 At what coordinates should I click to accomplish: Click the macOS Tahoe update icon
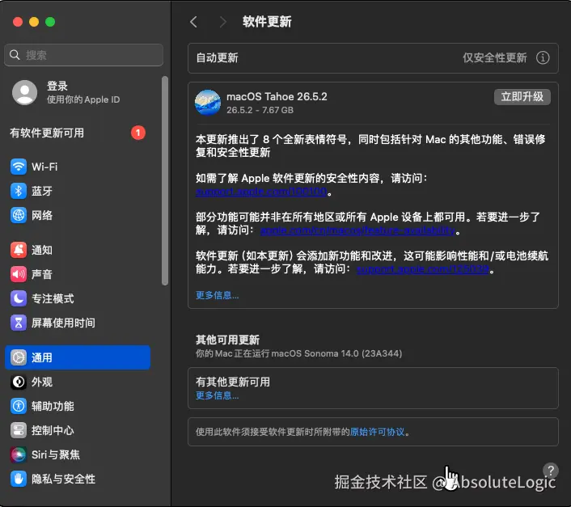(x=208, y=102)
